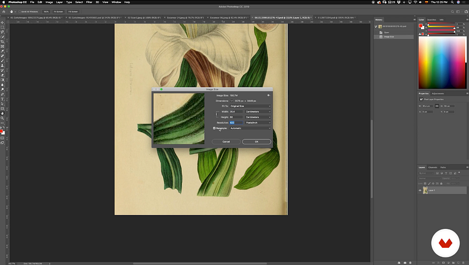Open the Layers panel menu
This screenshot has height=265, width=469.
[x=467, y=167]
